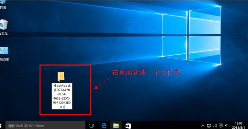
Task: Open File Explorer from the taskbar
Action: pos(116,126)
